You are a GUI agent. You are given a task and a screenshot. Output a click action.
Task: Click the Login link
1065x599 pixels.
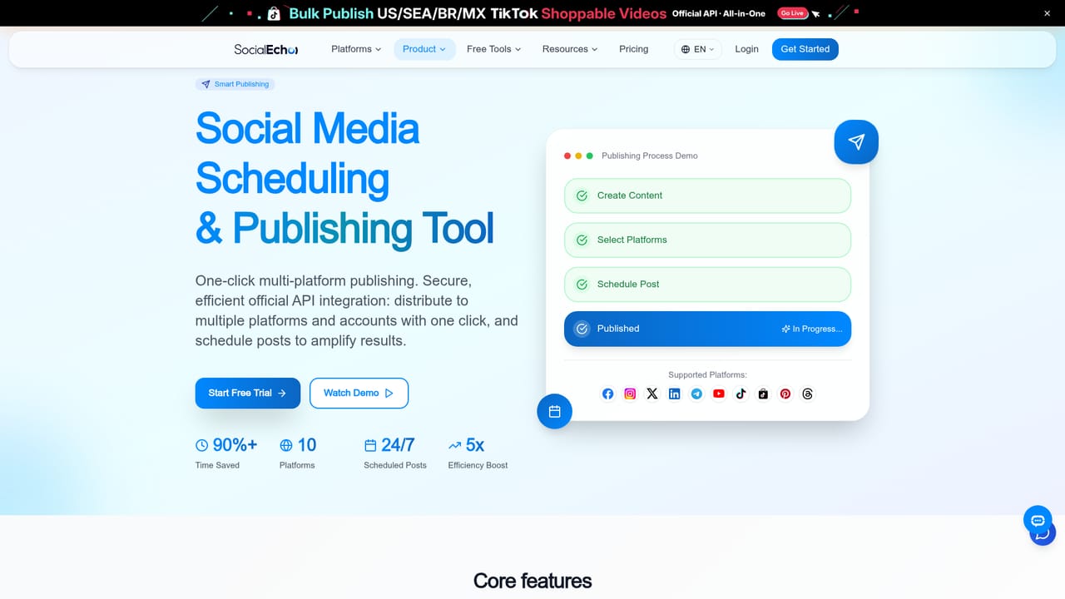(746, 49)
